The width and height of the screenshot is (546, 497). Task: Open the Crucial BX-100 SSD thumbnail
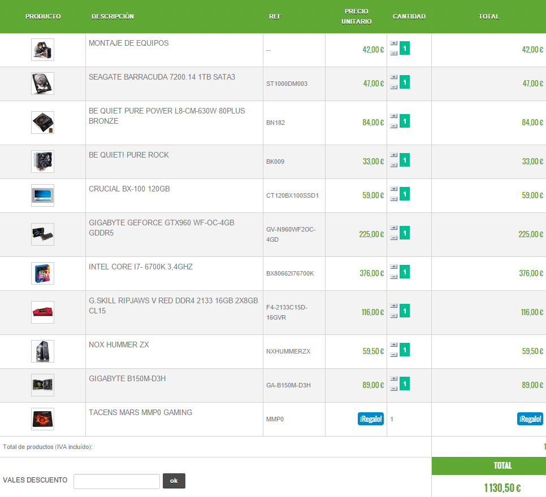click(x=42, y=195)
